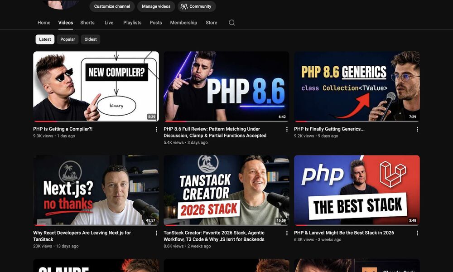Open the PHP 8.6 video thumbnail

tap(226, 87)
